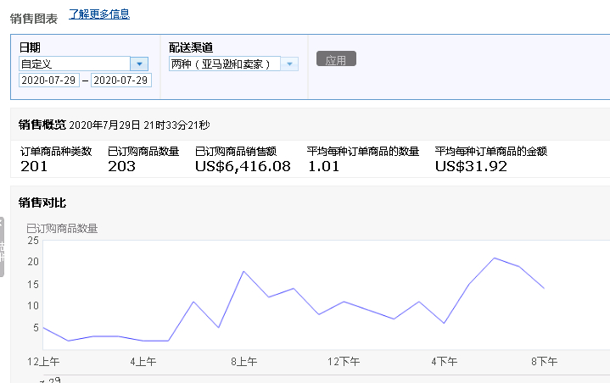The height and width of the screenshot is (383, 610).
Task: Click the US$31.92 value
Action: (471, 166)
